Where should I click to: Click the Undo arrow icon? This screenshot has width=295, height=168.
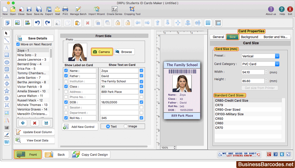click(x=38, y=23)
